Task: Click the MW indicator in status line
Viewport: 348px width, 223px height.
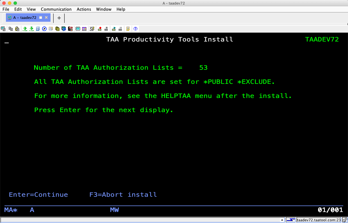Action: click(x=114, y=210)
